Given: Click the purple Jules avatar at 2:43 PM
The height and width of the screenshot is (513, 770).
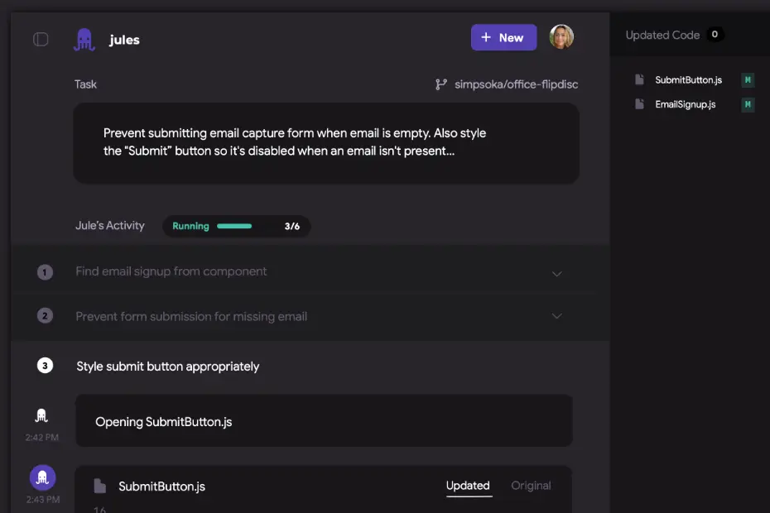Looking at the screenshot, I should tap(43, 477).
